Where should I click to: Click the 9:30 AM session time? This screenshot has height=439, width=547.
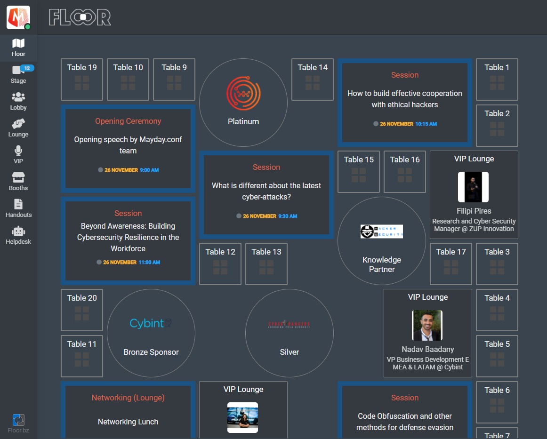coord(288,216)
